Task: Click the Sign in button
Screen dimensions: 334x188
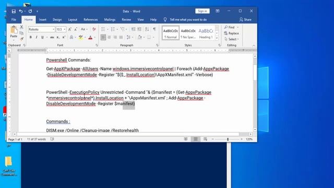Action: coord(202,11)
